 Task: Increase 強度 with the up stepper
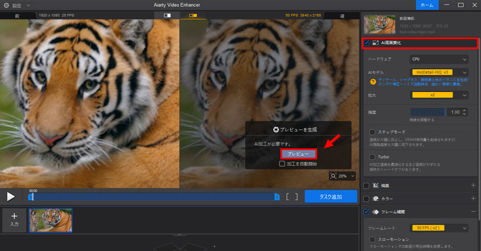464,110
